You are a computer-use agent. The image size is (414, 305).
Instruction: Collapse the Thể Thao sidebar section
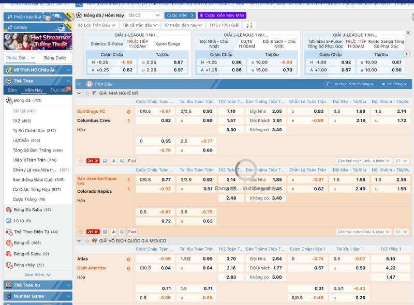[x=68, y=81]
